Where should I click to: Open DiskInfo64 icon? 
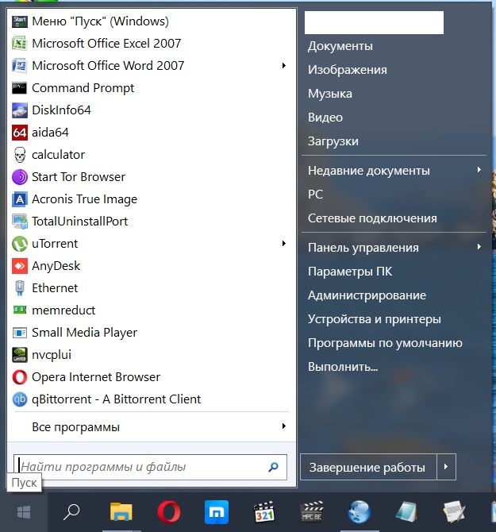click(x=20, y=110)
